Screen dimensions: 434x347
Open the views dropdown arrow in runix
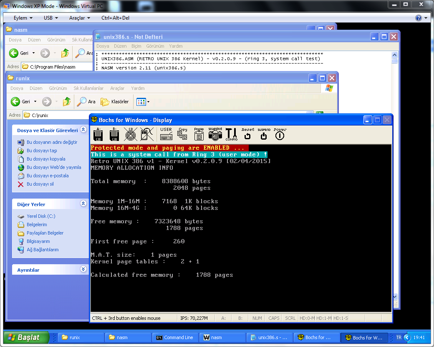149,102
